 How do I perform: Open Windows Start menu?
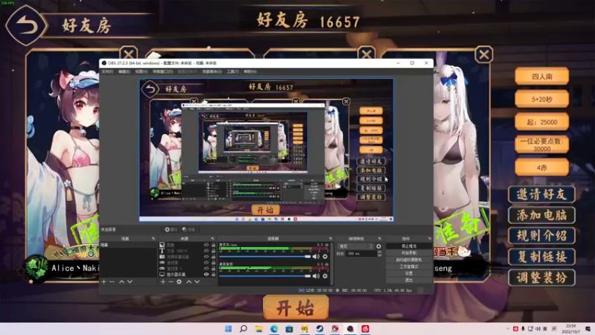pyautogui.click(x=228, y=328)
